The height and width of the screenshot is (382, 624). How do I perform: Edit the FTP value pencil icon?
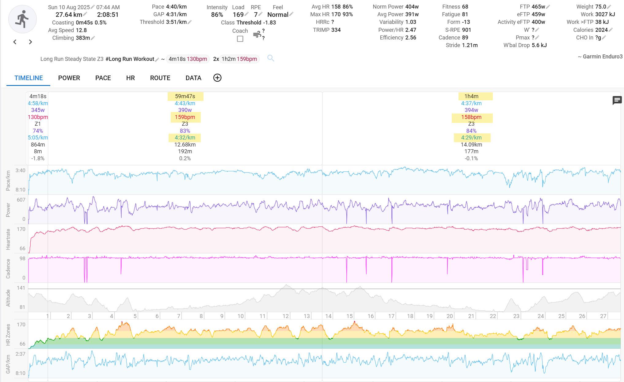[548, 7]
